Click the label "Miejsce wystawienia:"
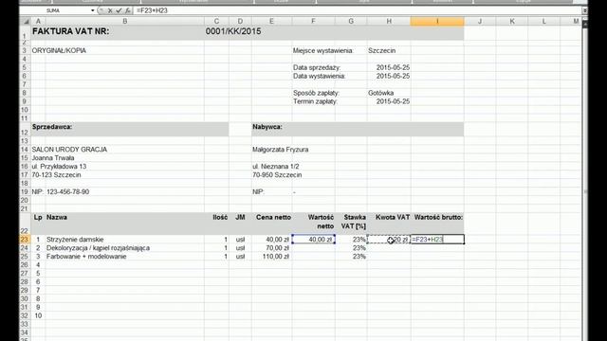 click(323, 50)
